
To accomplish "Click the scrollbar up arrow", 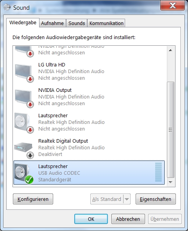I will pos(171,50).
